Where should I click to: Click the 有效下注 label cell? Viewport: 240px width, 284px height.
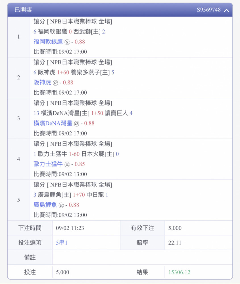(142, 228)
